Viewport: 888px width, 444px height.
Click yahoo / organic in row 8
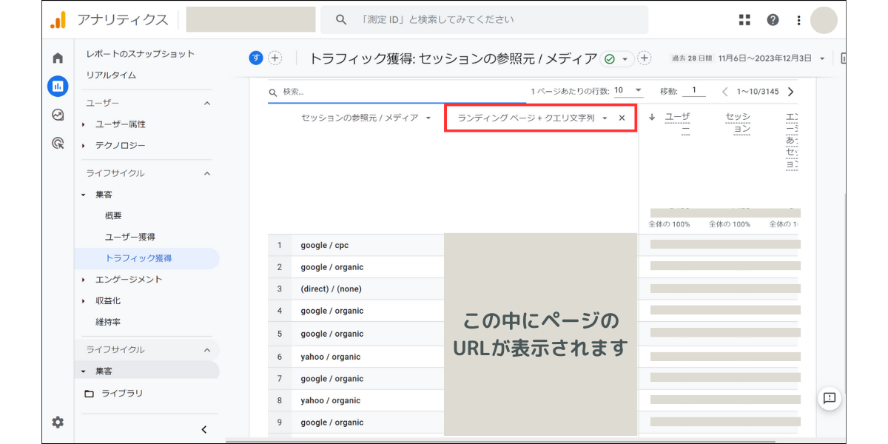(x=331, y=400)
